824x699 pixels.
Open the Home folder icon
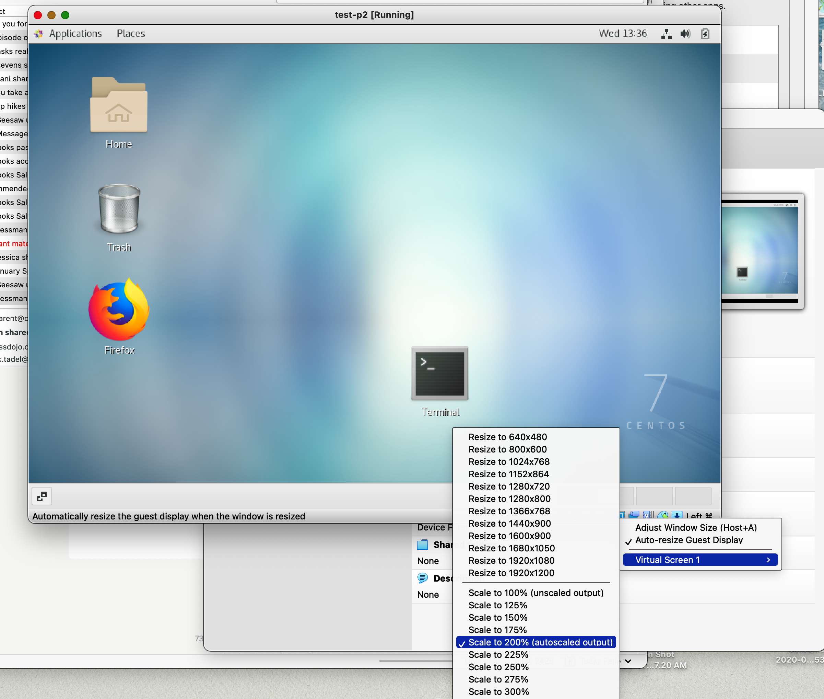point(118,105)
